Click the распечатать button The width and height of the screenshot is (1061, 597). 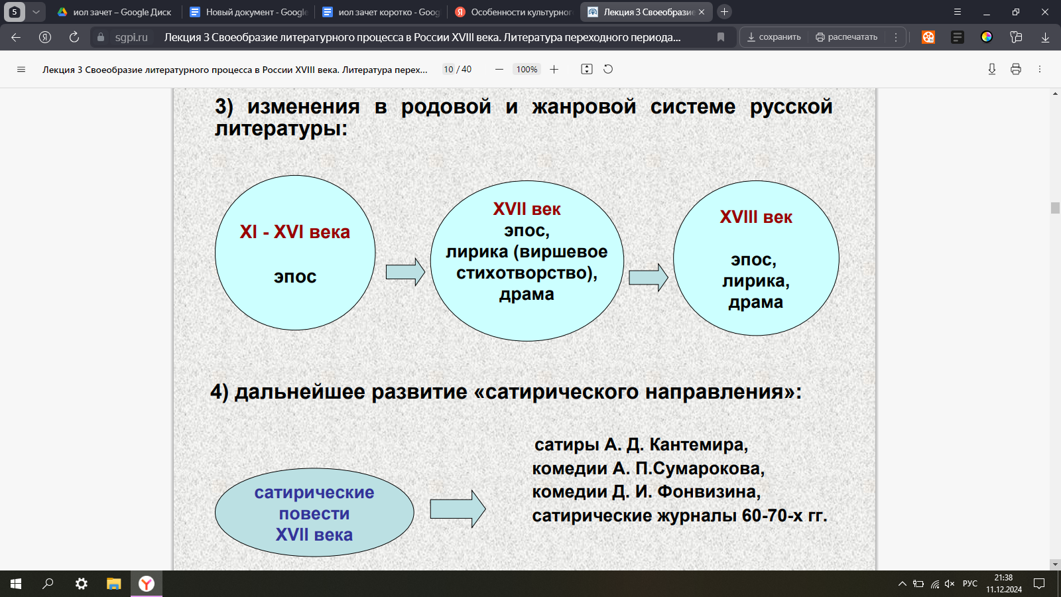[x=847, y=37]
